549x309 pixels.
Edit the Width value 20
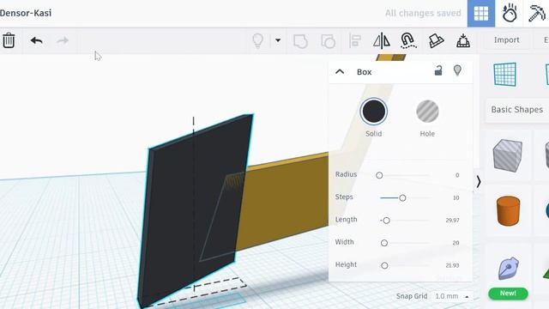[x=455, y=243]
